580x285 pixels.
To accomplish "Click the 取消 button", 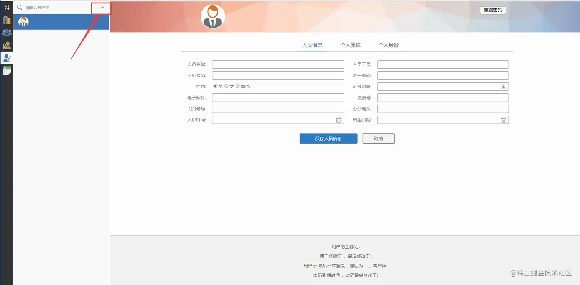I will (x=379, y=138).
